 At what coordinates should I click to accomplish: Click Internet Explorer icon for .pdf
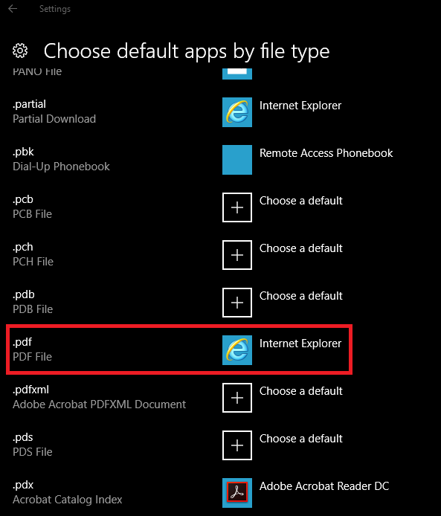237,350
